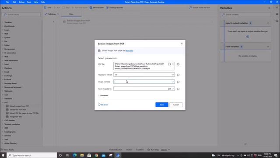Select the Main subflow tab

[x=71, y=14]
